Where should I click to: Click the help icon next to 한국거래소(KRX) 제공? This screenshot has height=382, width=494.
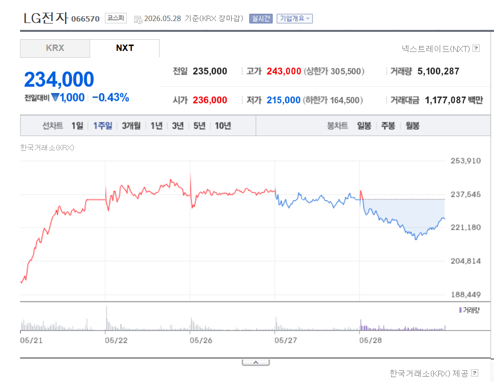click(475, 373)
